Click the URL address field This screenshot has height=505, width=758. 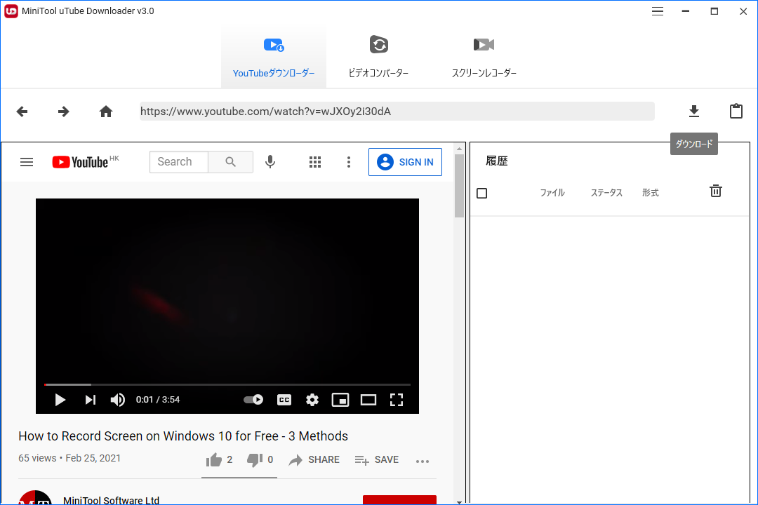397,111
